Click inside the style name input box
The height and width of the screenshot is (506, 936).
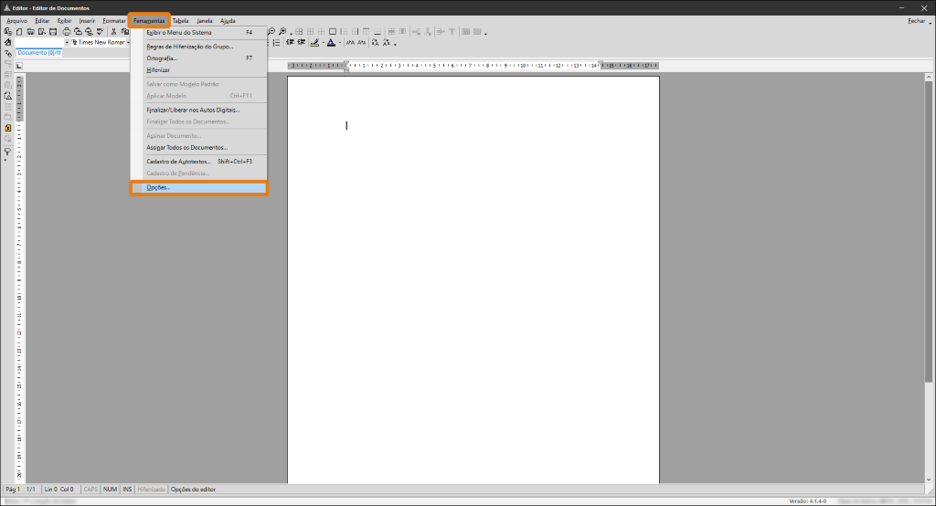click(38, 42)
